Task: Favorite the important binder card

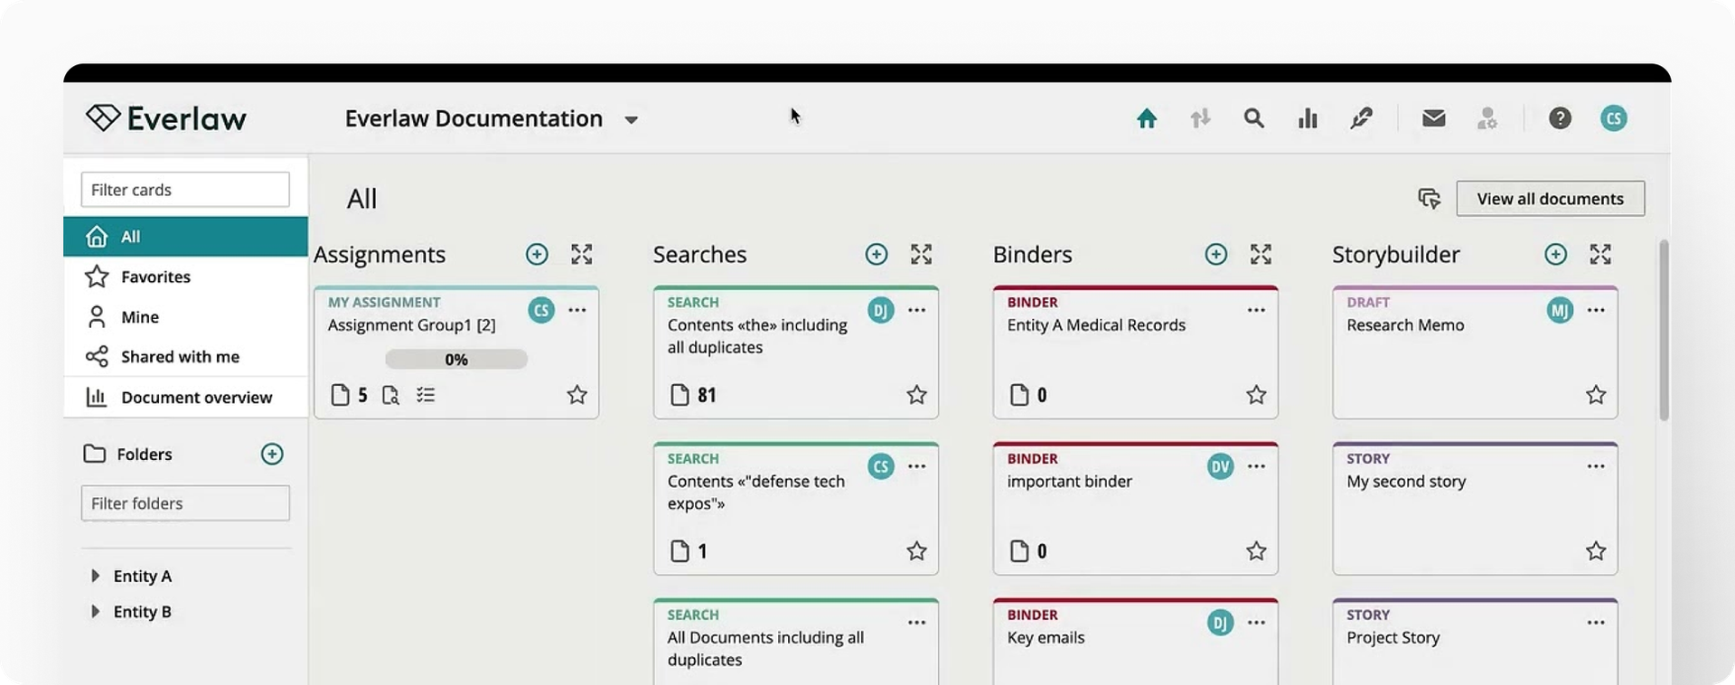Action: coord(1256,551)
